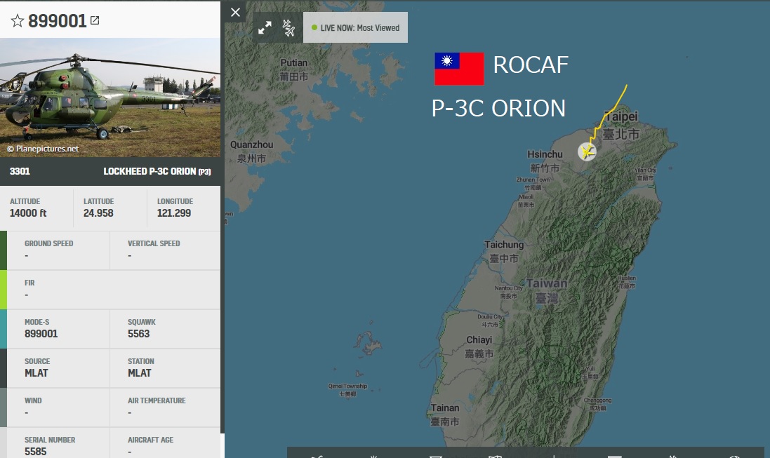Expand the map to fullscreen
The width and height of the screenshot is (770, 458).
pyautogui.click(x=265, y=28)
